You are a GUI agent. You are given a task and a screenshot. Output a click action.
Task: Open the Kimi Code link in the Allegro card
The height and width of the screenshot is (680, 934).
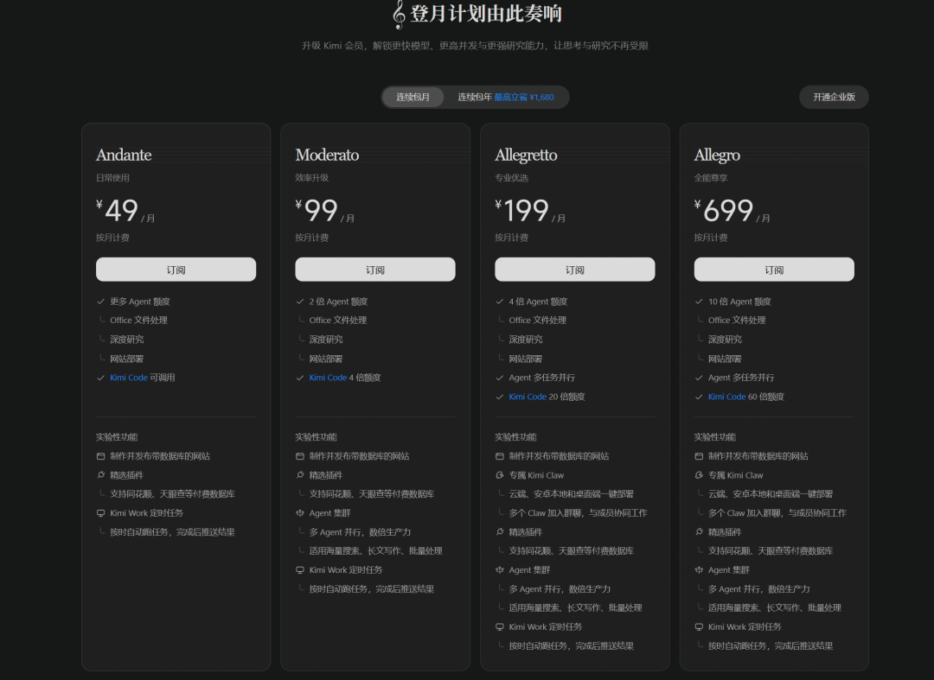(726, 397)
